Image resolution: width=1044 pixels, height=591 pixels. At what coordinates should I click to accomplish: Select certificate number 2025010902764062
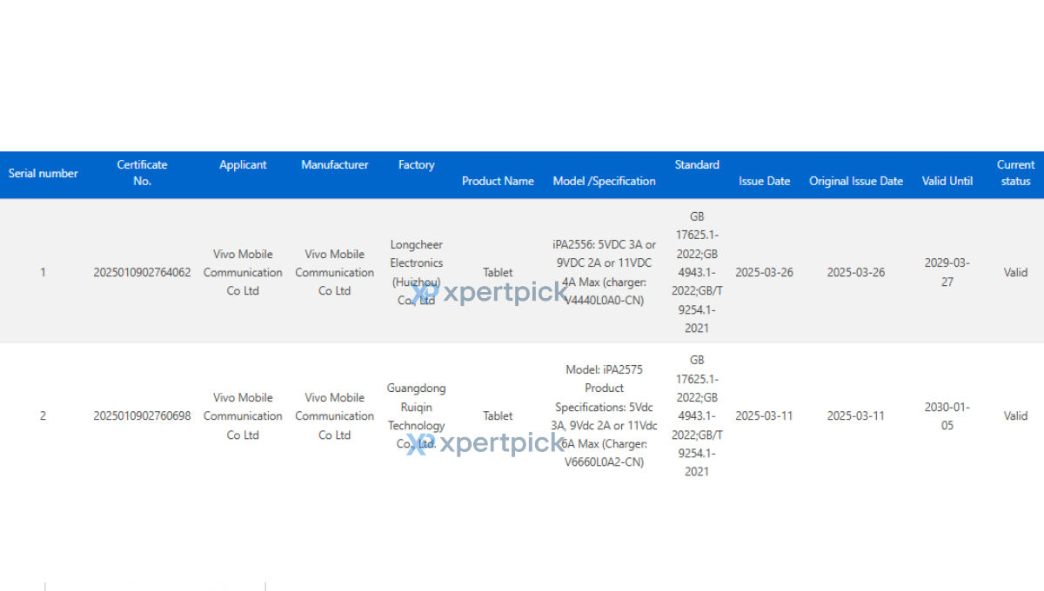click(142, 272)
